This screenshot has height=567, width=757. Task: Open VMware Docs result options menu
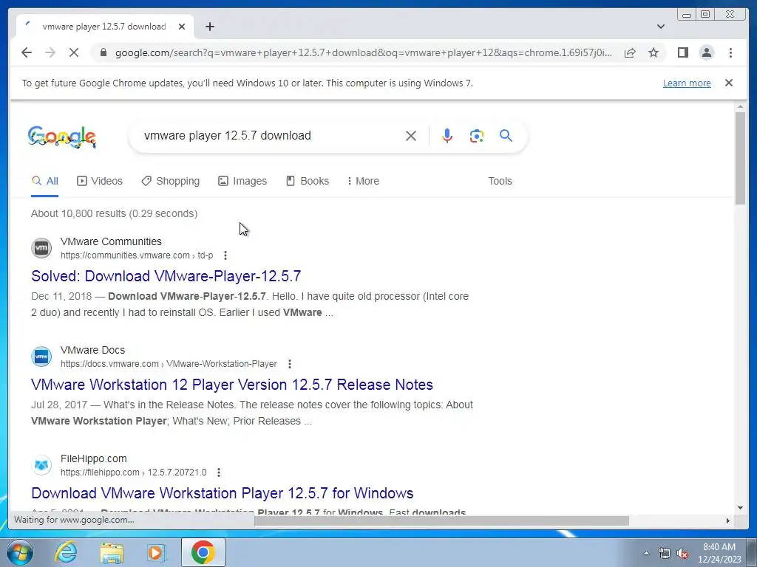[x=289, y=364]
